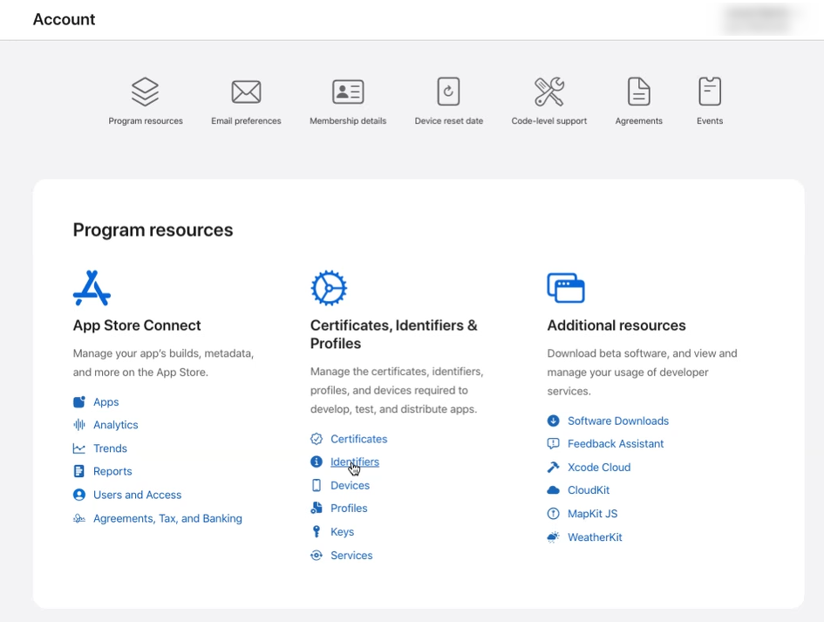Open the Services link
Image resolution: width=824 pixels, height=622 pixels.
click(351, 555)
